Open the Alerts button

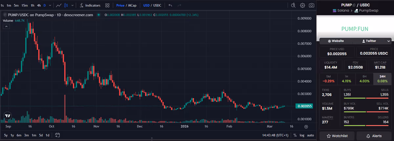374,136
